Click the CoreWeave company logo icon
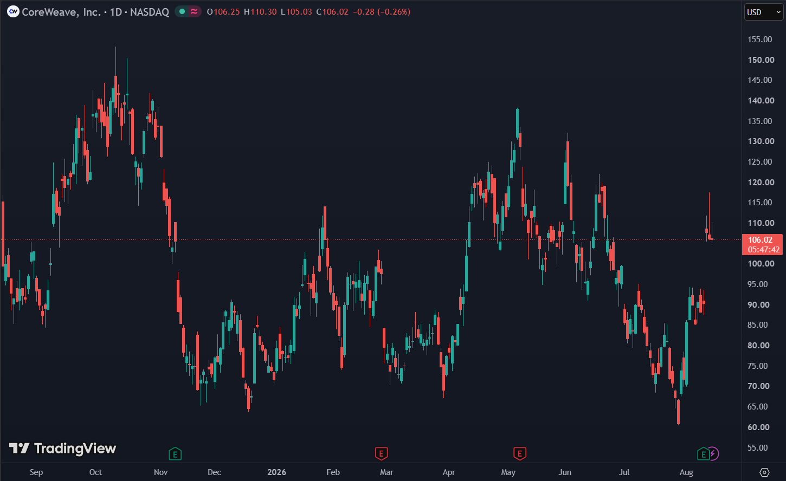Viewport: 786px width, 481px height. point(13,11)
